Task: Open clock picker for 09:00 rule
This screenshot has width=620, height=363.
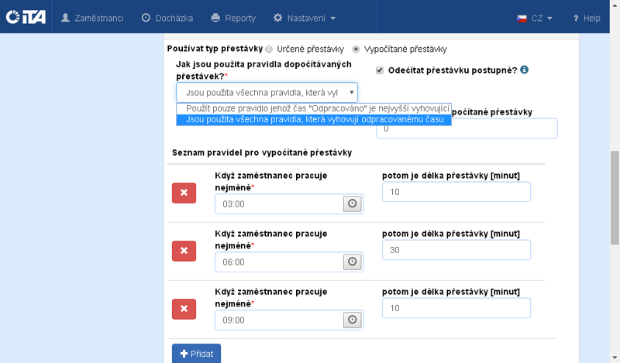Action: click(x=353, y=320)
